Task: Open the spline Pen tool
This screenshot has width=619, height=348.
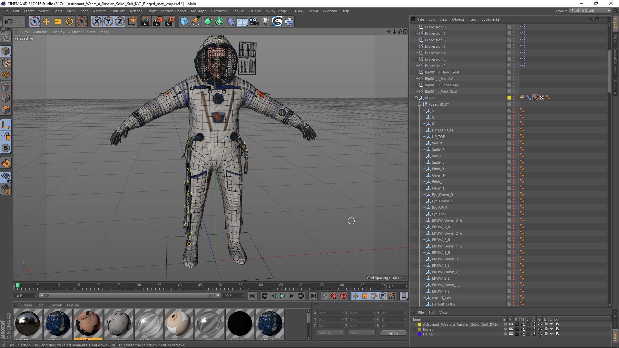Action: point(196,22)
